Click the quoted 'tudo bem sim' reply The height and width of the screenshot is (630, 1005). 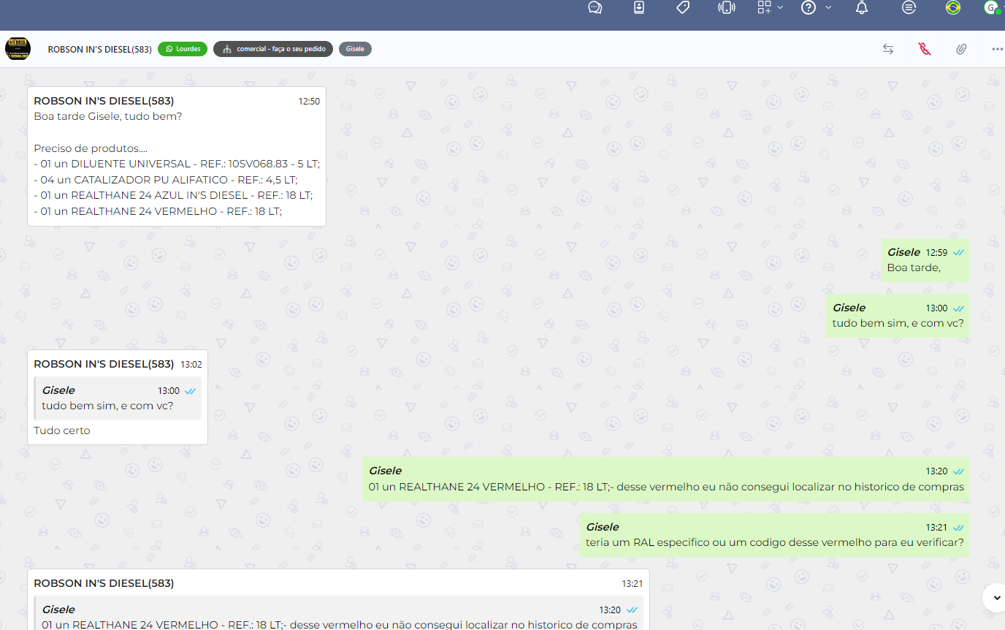tap(118, 398)
